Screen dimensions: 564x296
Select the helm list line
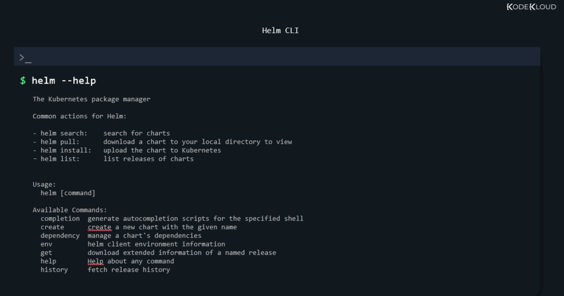point(113,159)
